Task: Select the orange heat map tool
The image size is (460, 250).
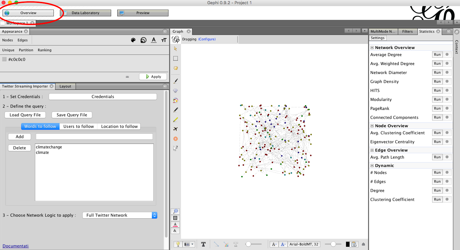Action: [176, 139]
